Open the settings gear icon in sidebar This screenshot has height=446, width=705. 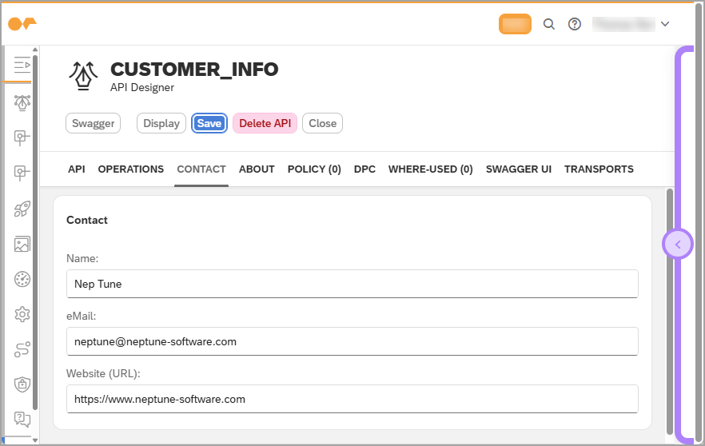pyautogui.click(x=22, y=314)
